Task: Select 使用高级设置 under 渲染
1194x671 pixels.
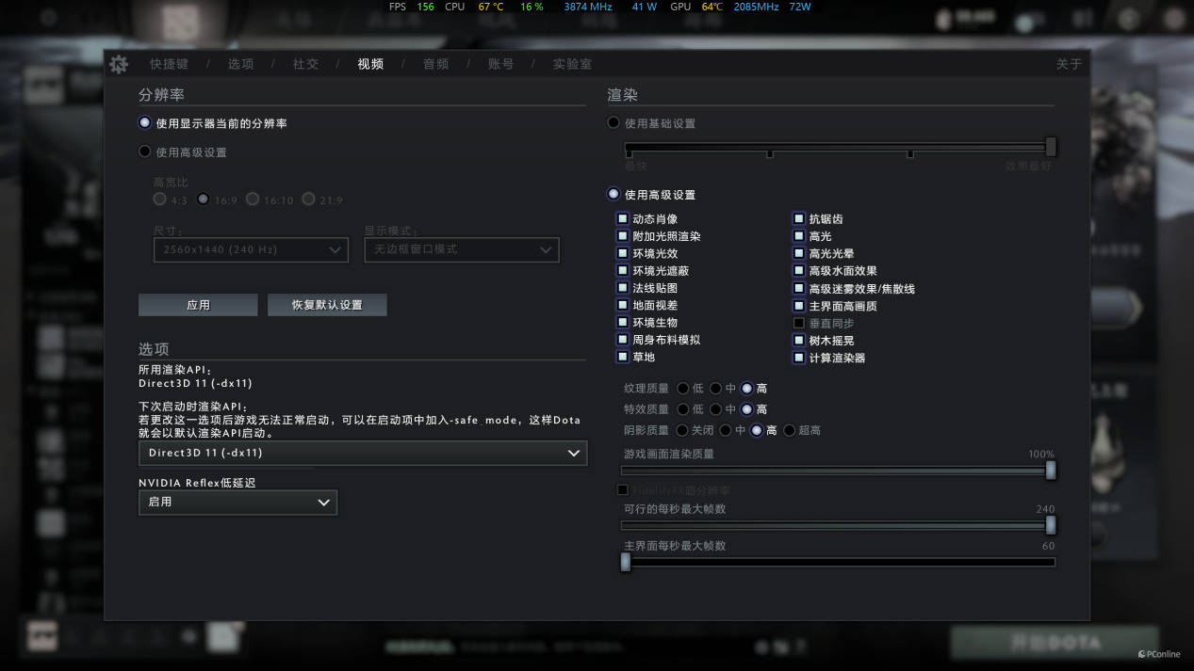Action: pos(613,194)
